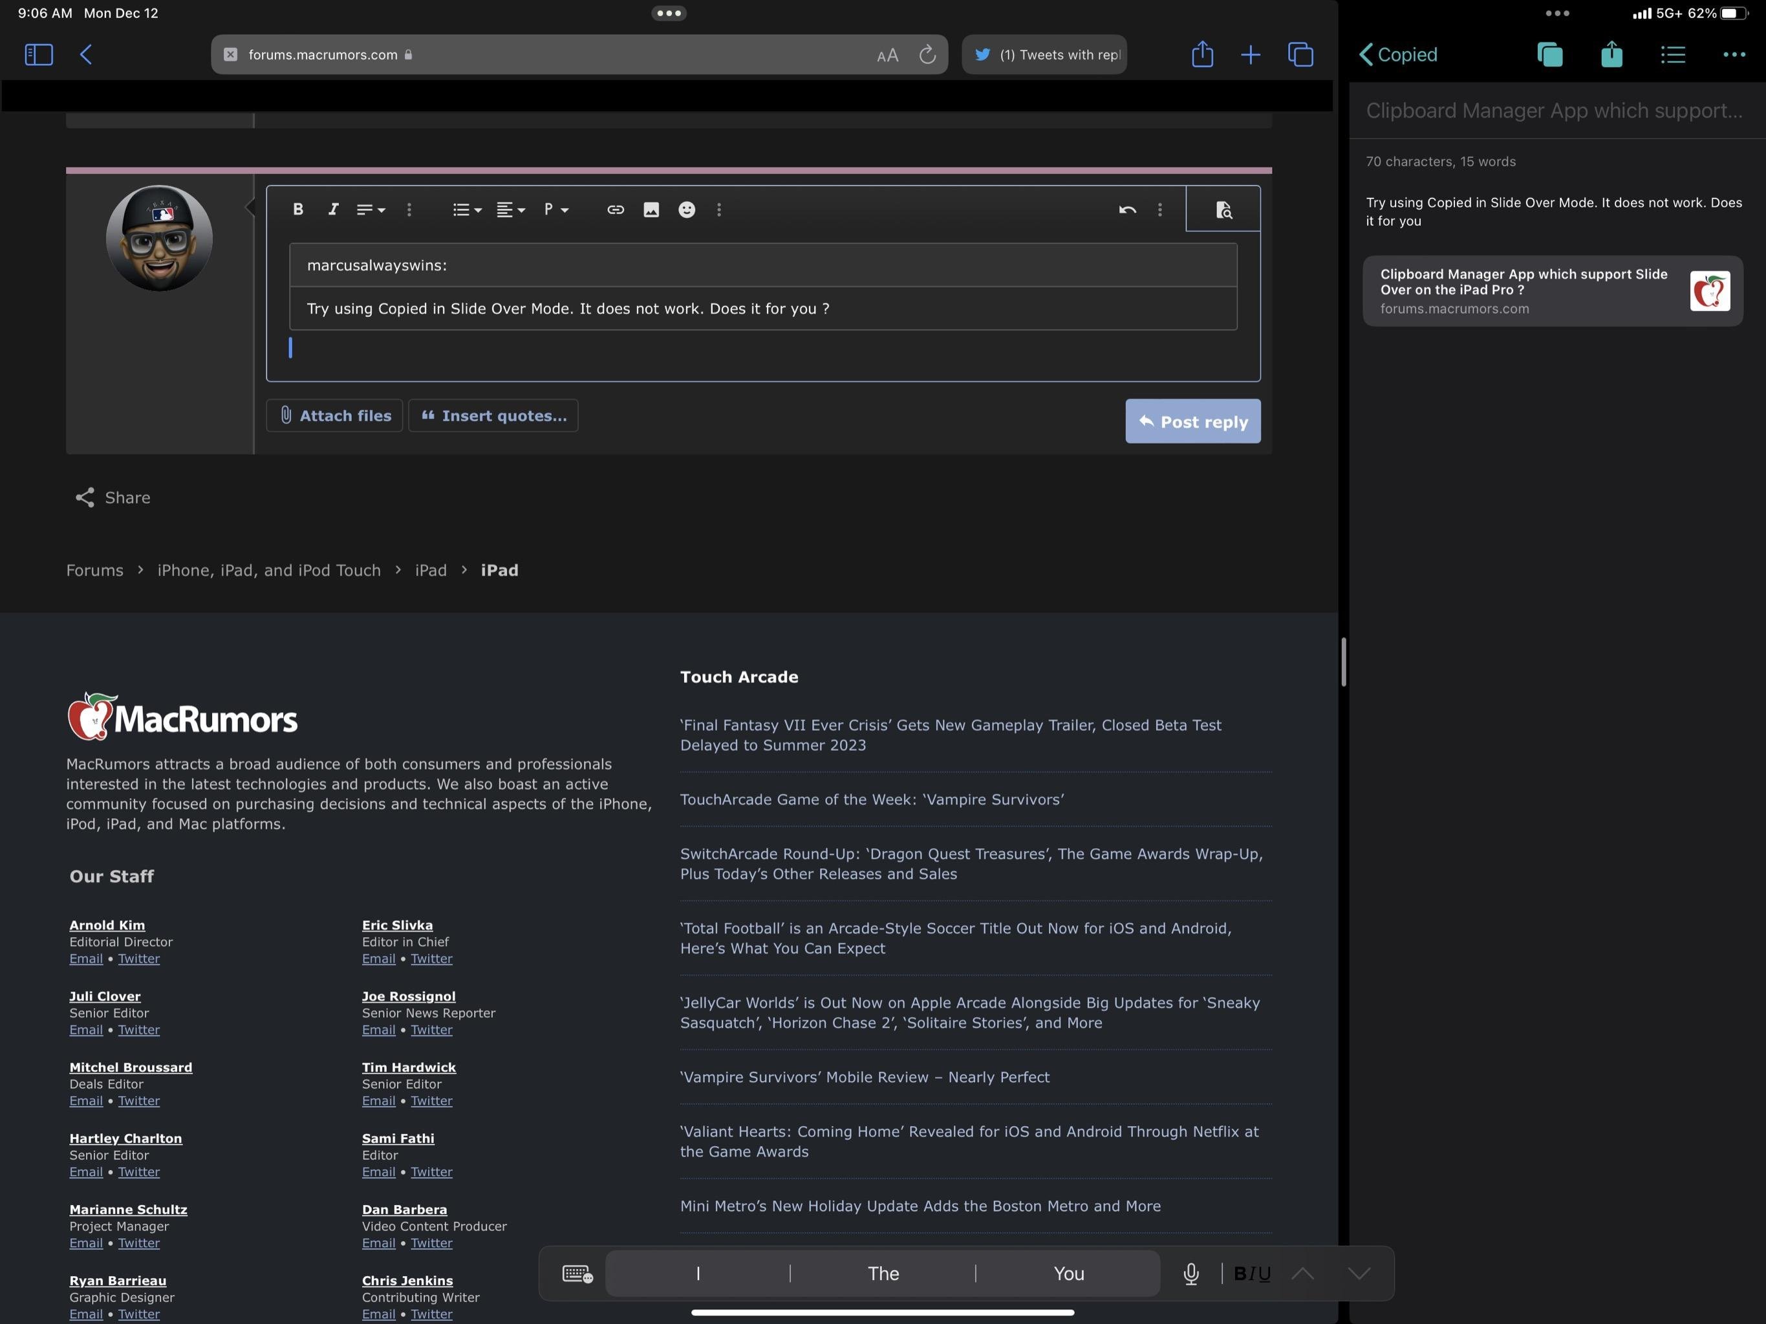Open Safari share sheet icon
The image size is (1766, 1324).
coord(1201,54)
